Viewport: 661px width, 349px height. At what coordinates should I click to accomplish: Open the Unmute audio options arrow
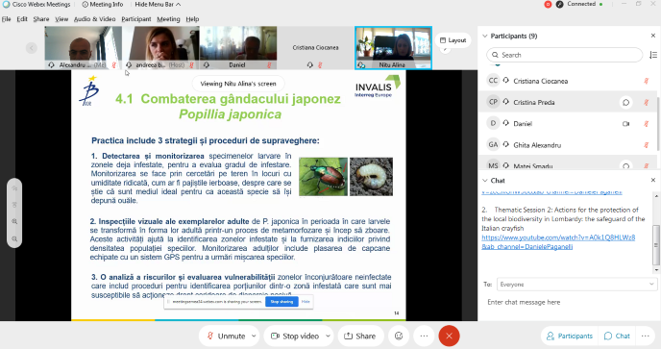254,336
